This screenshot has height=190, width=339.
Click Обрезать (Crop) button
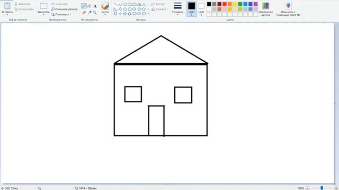click(59, 4)
